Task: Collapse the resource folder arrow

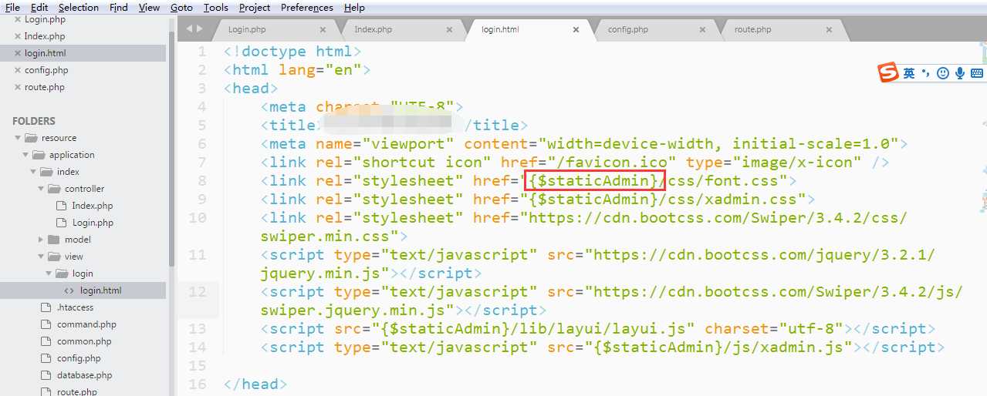Action: pos(17,138)
